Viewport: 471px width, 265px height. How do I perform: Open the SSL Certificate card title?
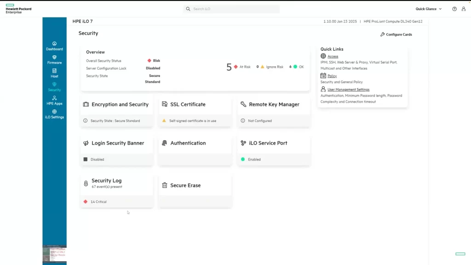[188, 104]
